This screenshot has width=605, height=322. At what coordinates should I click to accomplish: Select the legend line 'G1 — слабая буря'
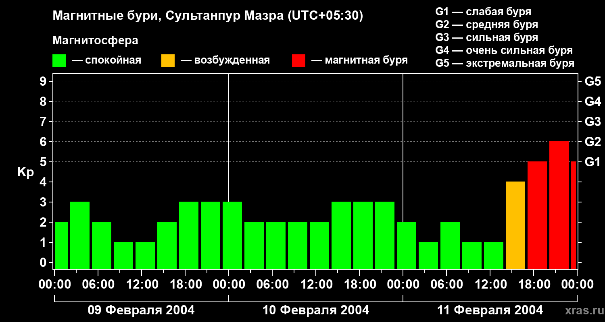click(x=483, y=12)
